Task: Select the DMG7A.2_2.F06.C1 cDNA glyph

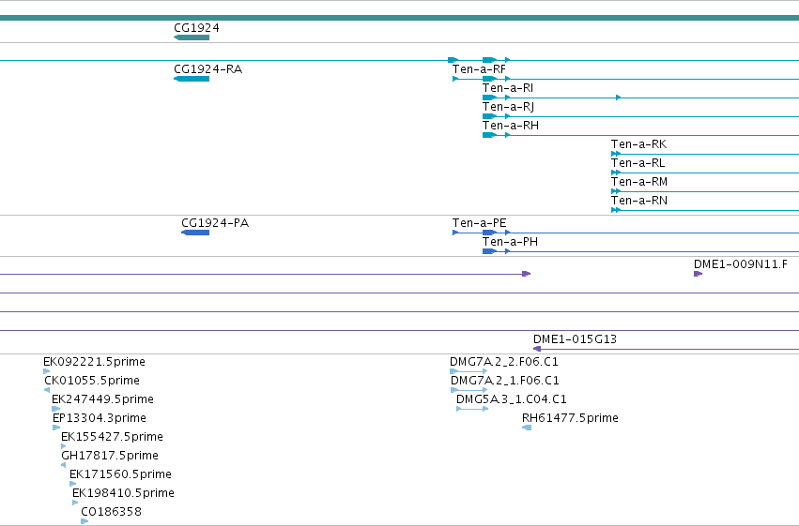Action: [469, 371]
